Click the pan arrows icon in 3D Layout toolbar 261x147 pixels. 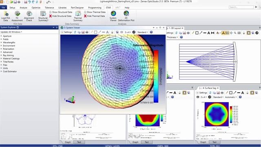point(231,33)
